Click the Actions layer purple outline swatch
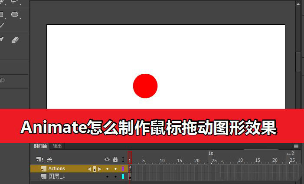Image resolution: width=304 pixels, height=184 pixels. pos(123,168)
